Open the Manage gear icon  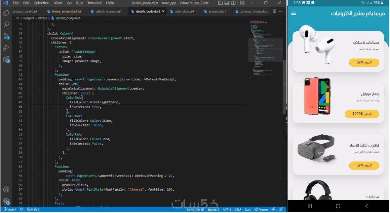tap(6, 201)
